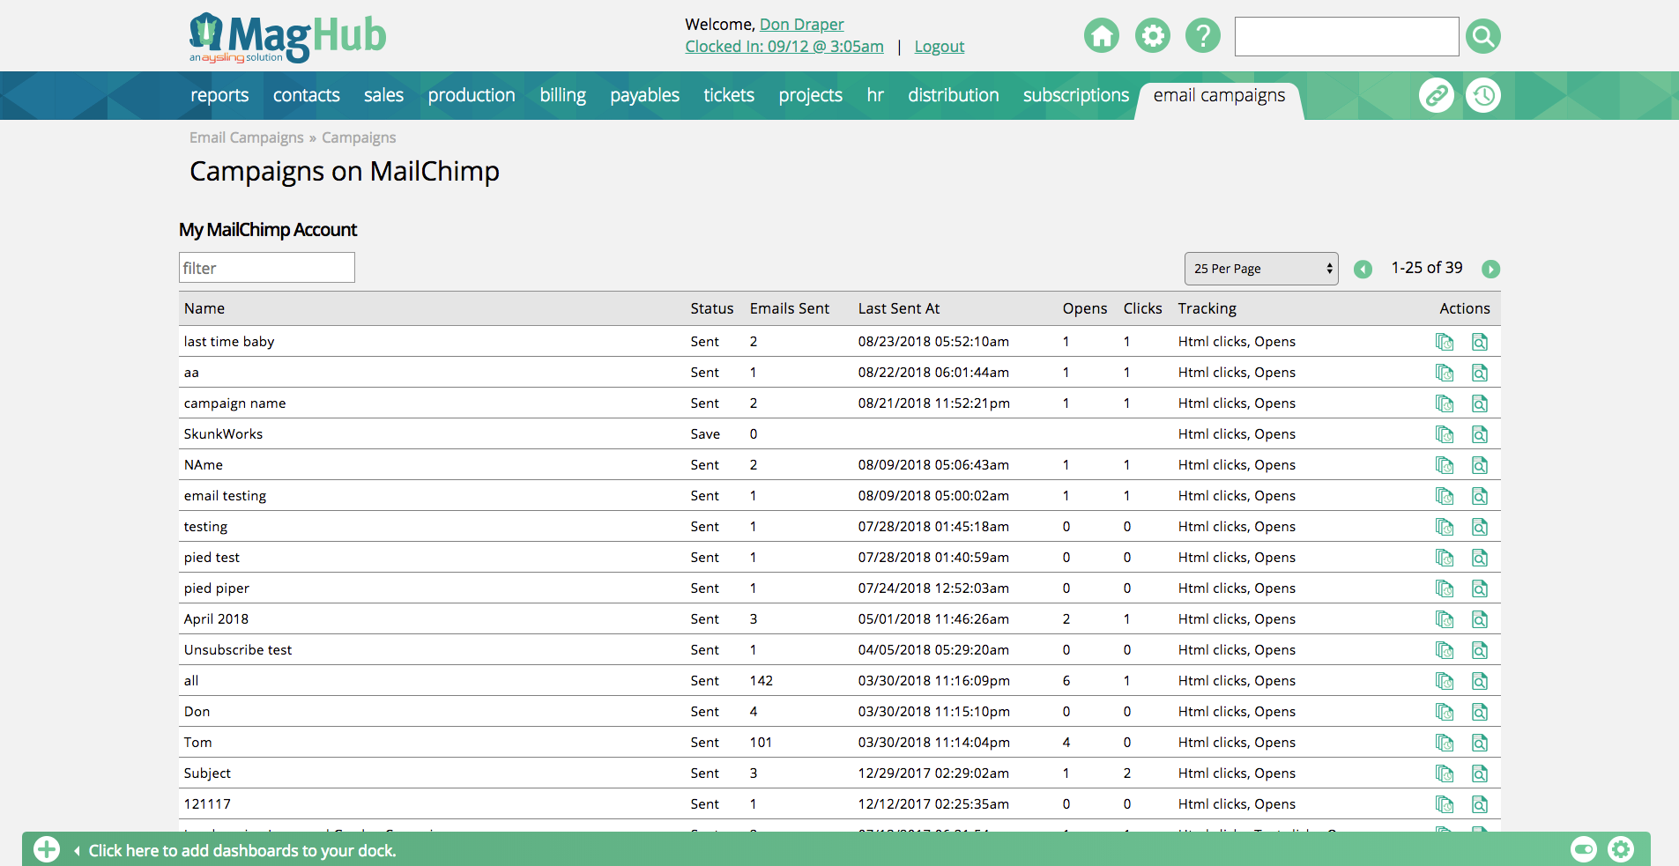
Task: Add a dashboard with the plus icon
Action: pyautogui.click(x=47, y=849)
